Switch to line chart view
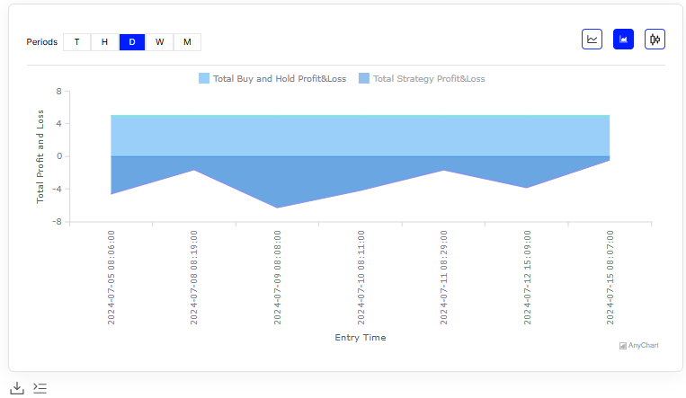Image resolution: width=686 pixels, height=398 pixels. click(x=592, y=39)
